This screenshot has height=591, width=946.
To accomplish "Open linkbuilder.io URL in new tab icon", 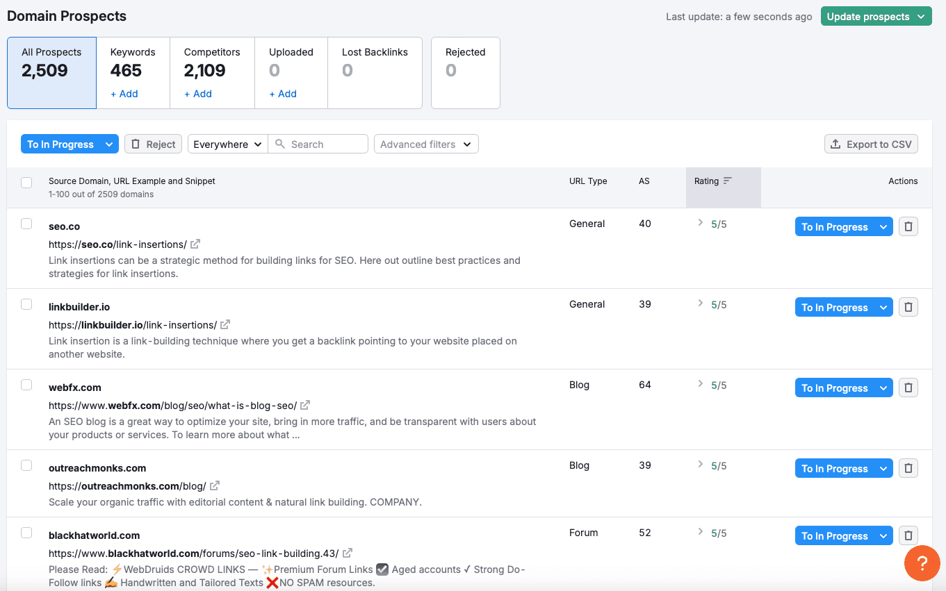I will 225,324.
